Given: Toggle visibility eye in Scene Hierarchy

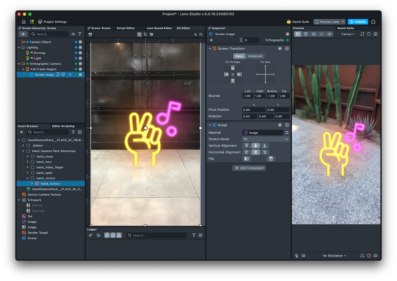Looking at the screenshot, I should [x=73, y=34].
